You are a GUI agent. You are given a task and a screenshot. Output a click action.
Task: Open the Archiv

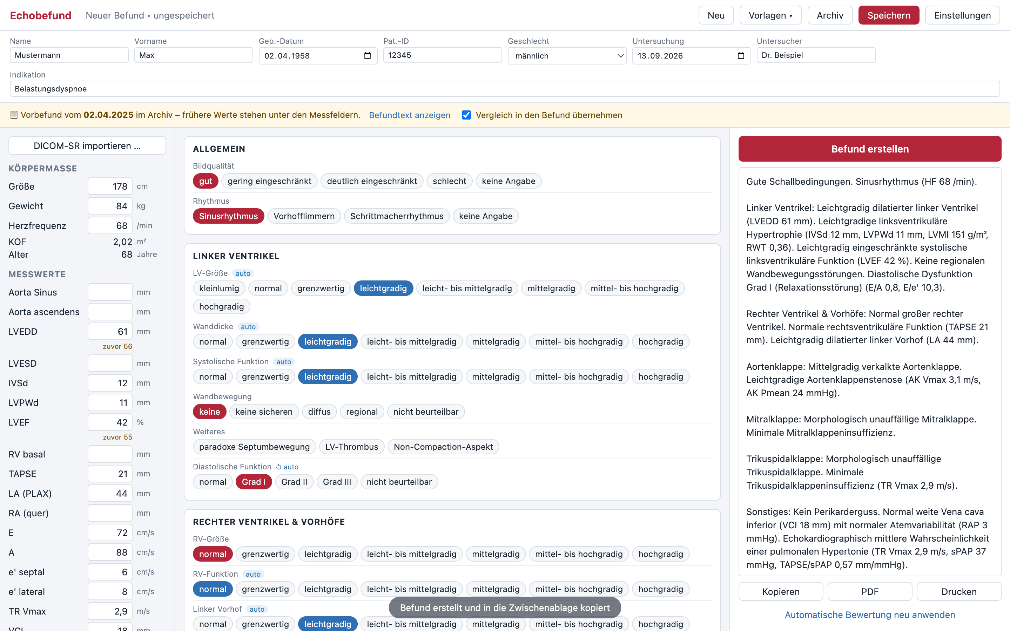pos(830,15)
